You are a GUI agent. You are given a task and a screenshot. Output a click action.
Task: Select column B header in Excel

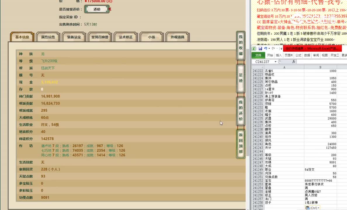point(320,67)
